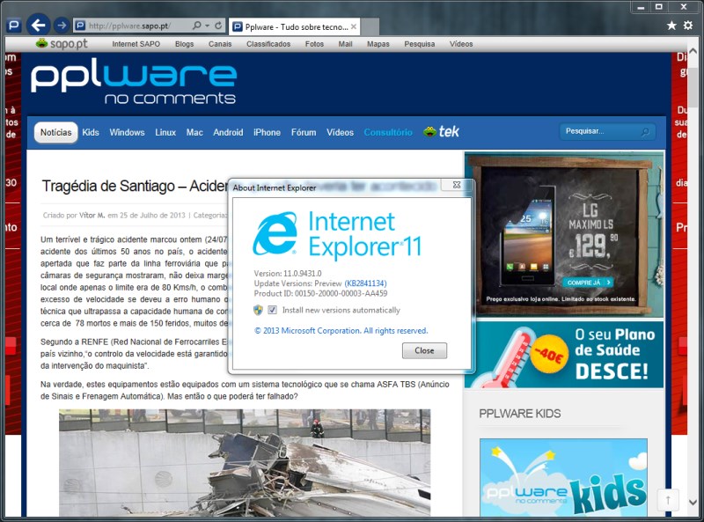Click the browser Back arrow button
Image resolution: width=704 pixels, height=522 pixels.
tap(37, 25)
